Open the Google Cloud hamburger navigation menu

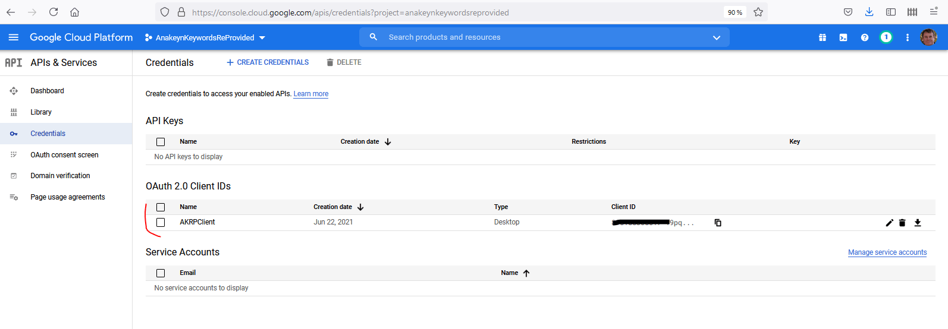14,37
